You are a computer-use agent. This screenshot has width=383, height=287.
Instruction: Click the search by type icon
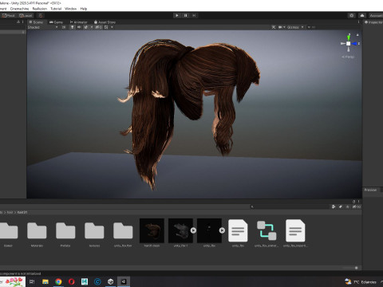coord(334,206)
